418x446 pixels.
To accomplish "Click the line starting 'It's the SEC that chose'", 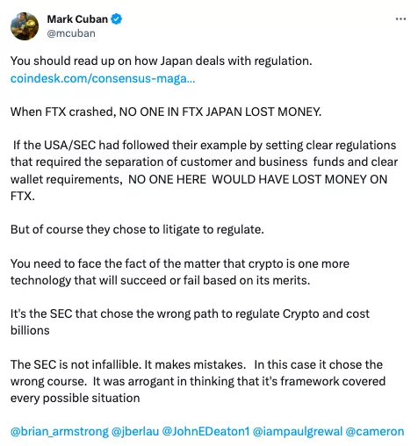I will [x=190, y=313].
